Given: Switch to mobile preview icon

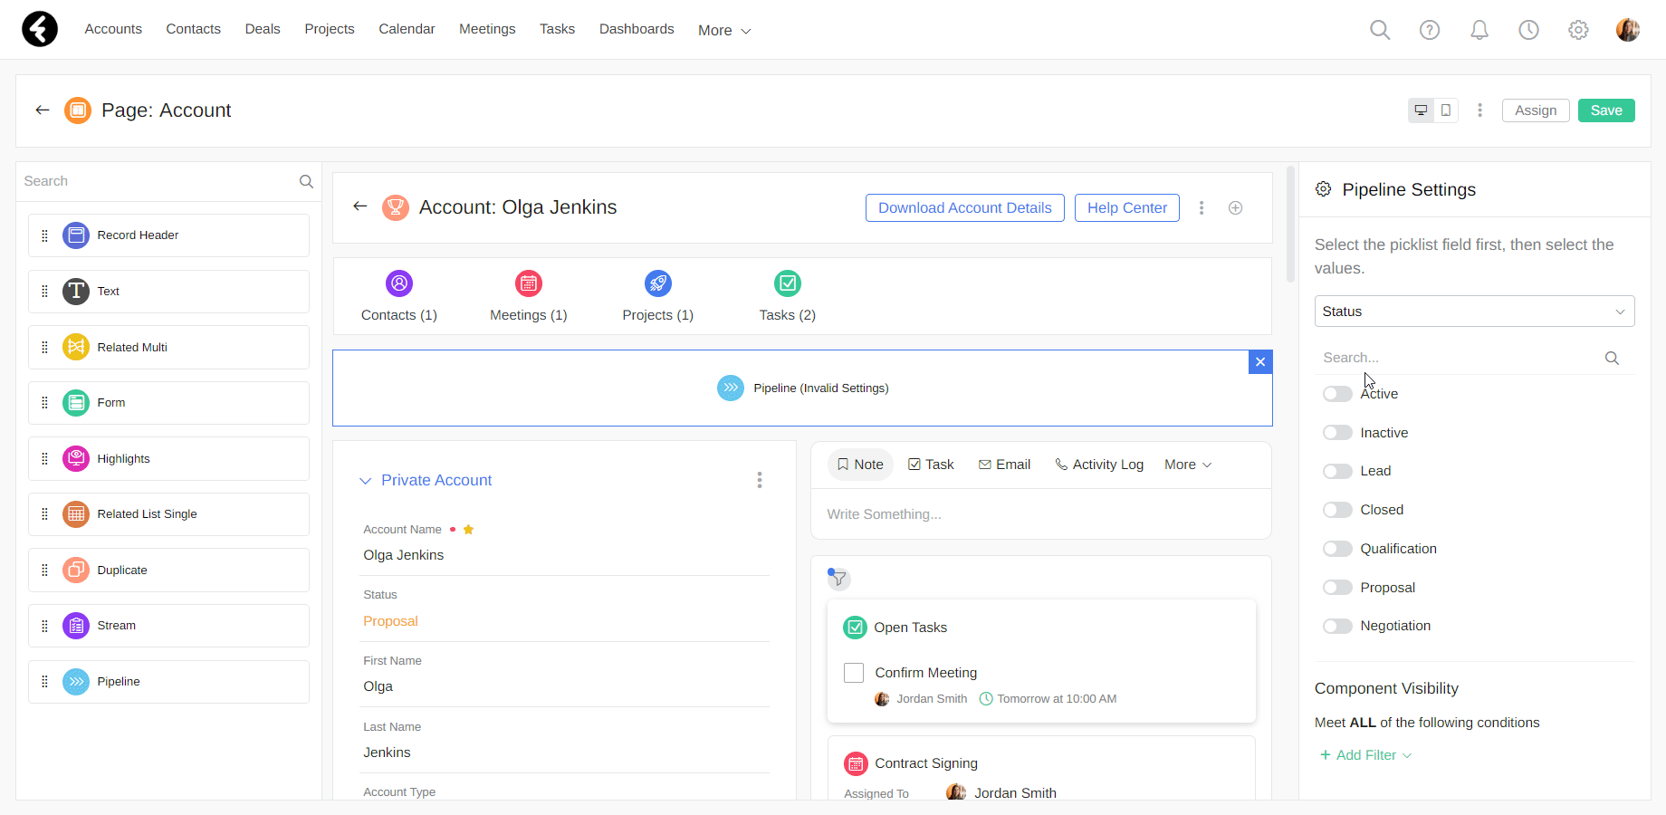Looking at the screenshot, I should tap(1446, 110).
